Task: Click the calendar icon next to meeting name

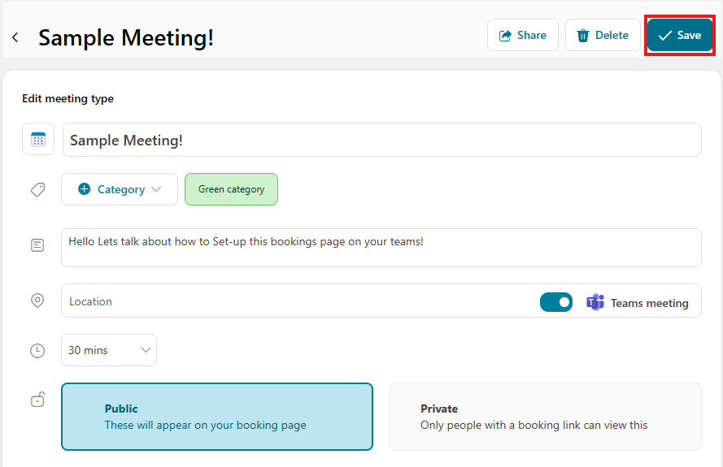Action: tap(38, 140)
